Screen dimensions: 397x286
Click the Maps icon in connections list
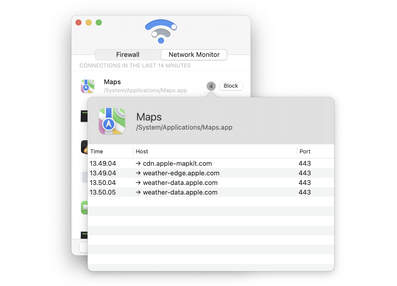point(88,86)
